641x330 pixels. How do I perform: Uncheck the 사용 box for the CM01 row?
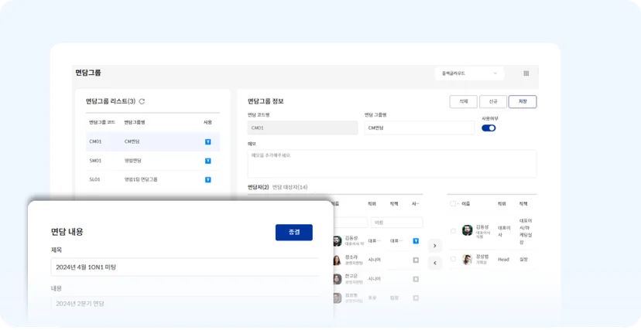tap(207, 142)
